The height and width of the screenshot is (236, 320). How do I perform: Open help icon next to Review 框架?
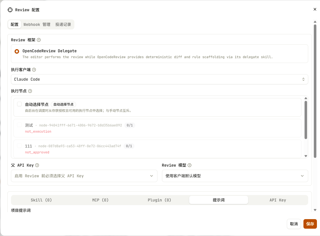(x=39, y=40)
